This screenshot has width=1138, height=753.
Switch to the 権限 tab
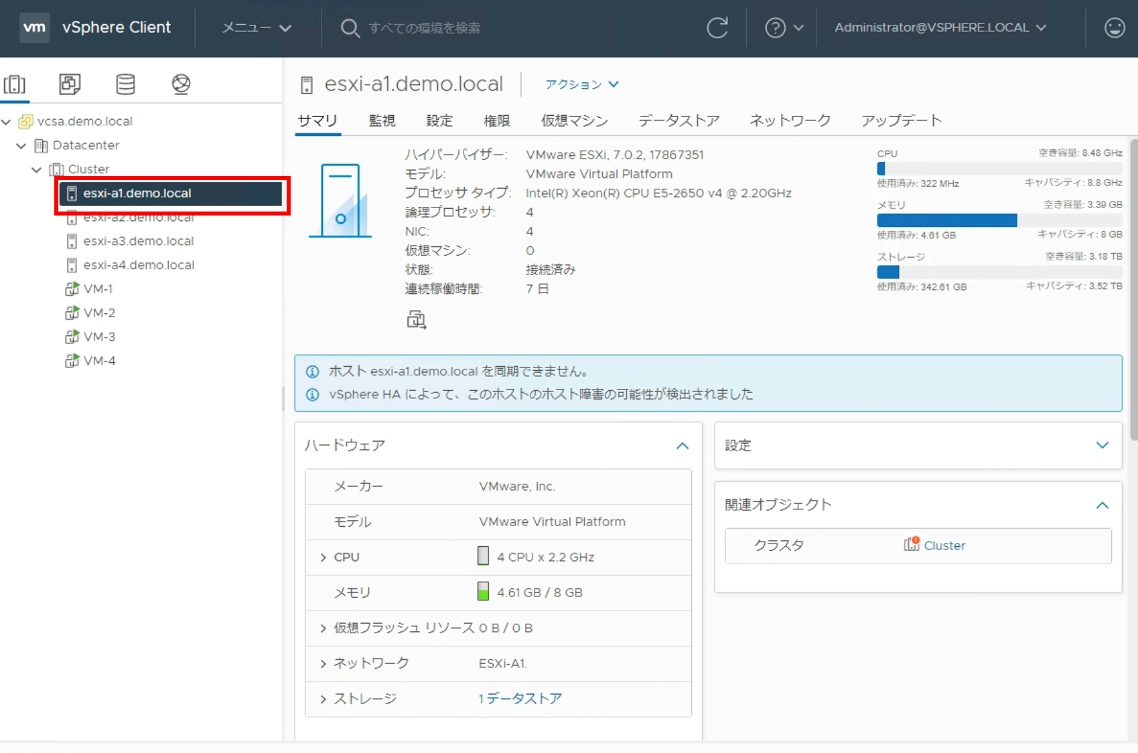click(497, 120)
